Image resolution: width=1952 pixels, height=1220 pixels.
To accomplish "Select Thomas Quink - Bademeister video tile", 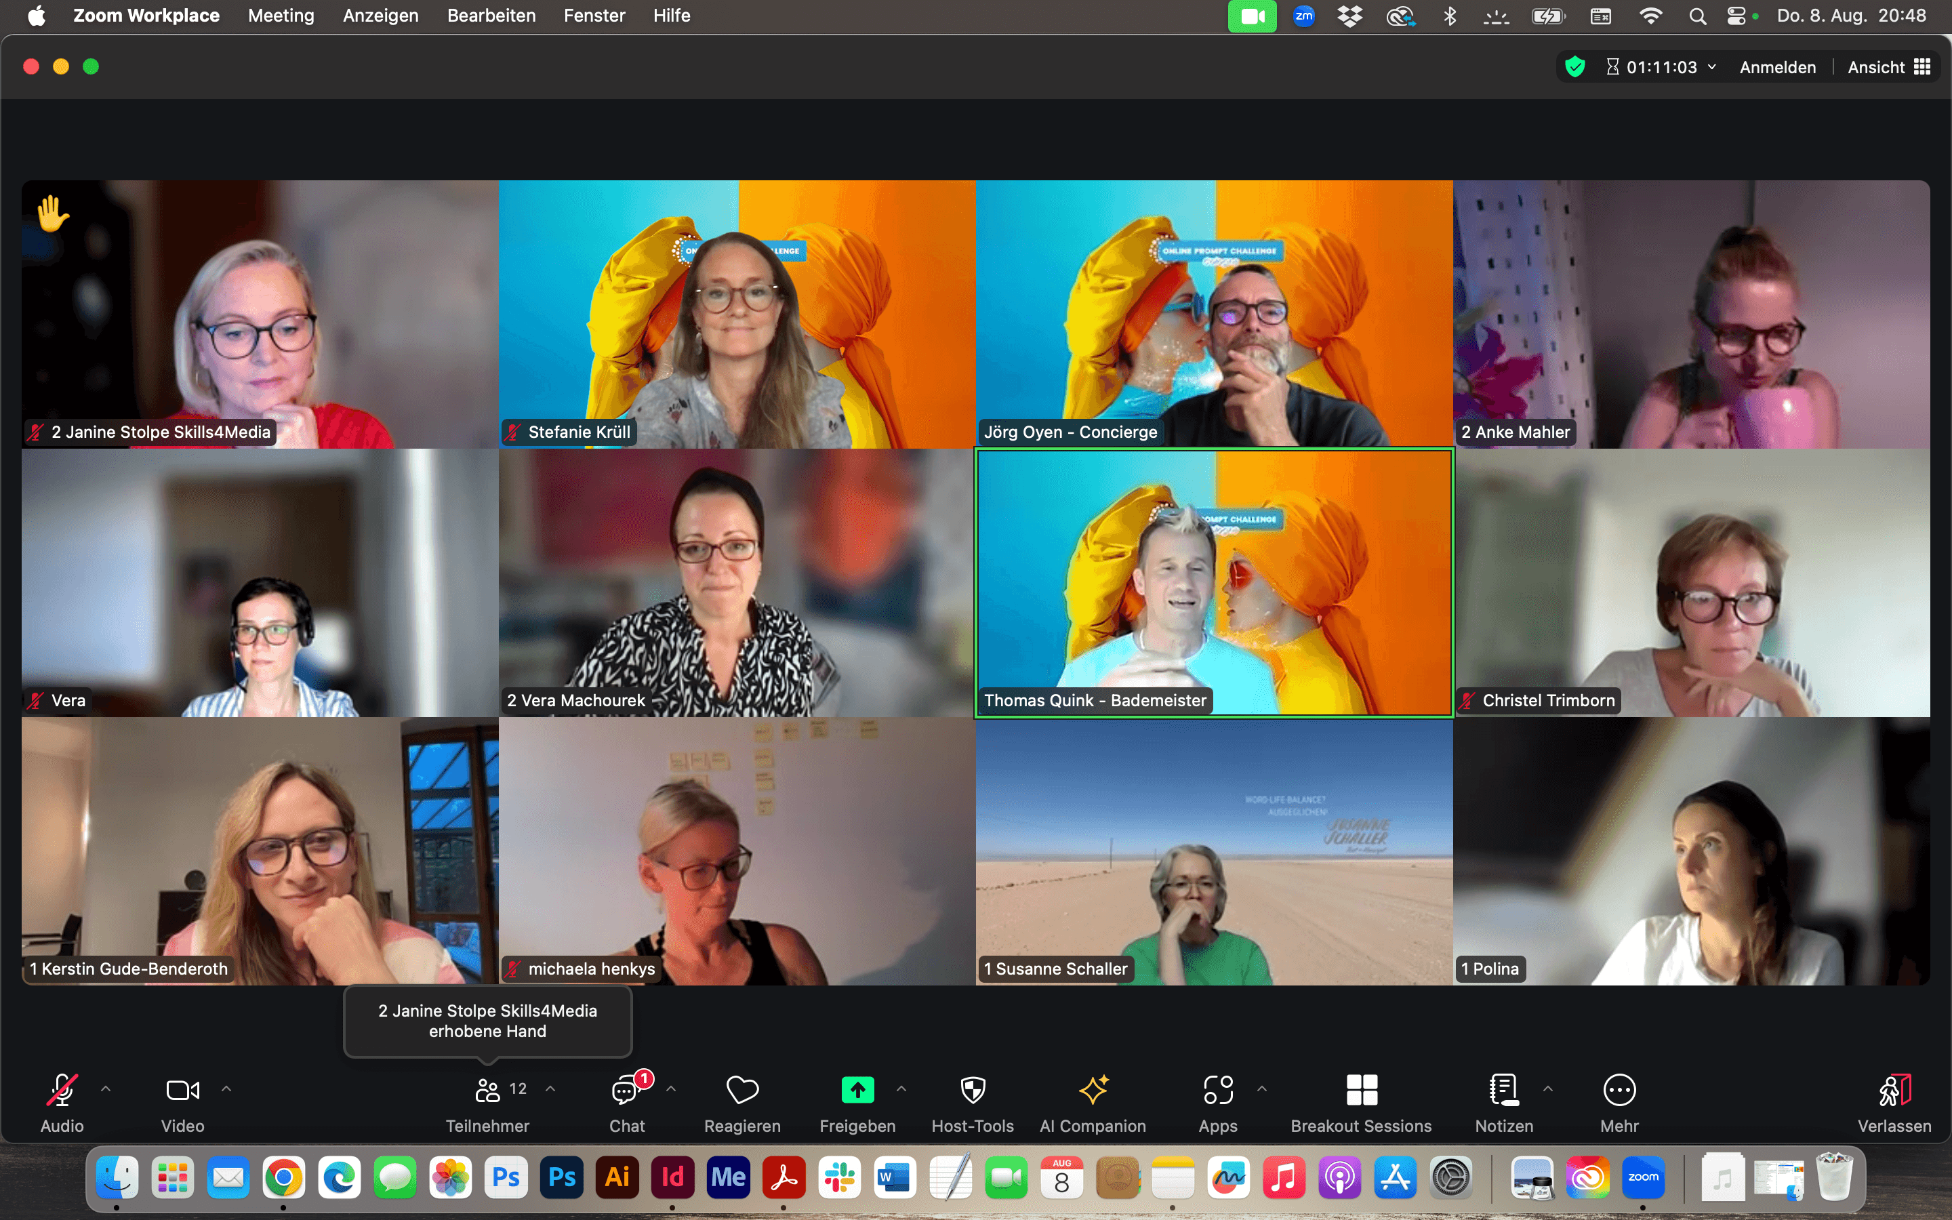I will (x=1213, y=583).
